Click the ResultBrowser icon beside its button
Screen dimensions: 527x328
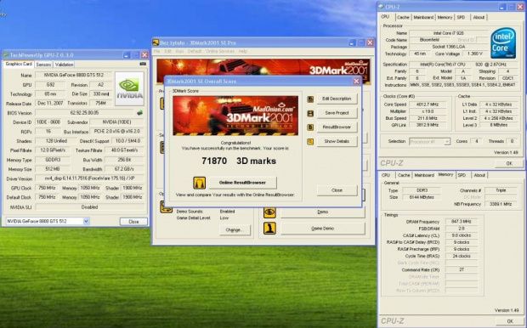pyautogui.click(x=310, y=127)
